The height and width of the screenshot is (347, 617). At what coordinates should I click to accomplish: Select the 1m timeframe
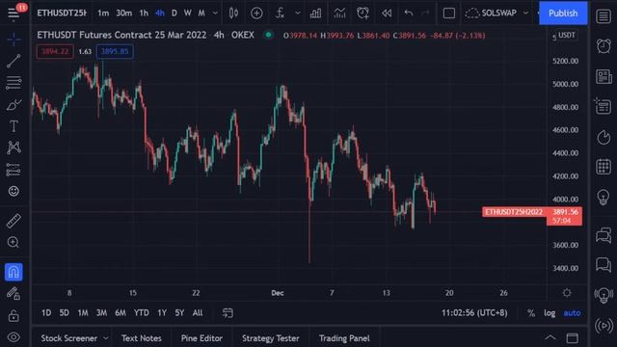[103, 13]
